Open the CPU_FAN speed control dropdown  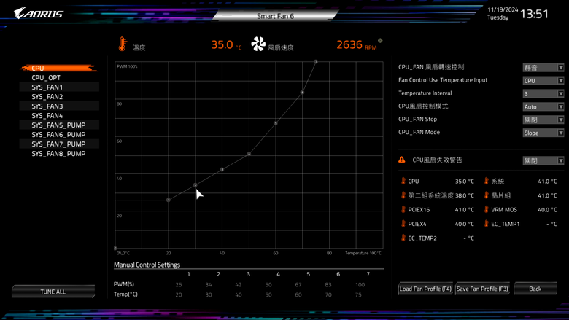pos(543,68)
